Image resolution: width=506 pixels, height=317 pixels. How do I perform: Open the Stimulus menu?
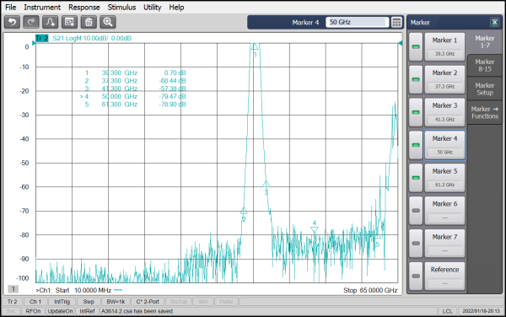(x=121, y=7)
